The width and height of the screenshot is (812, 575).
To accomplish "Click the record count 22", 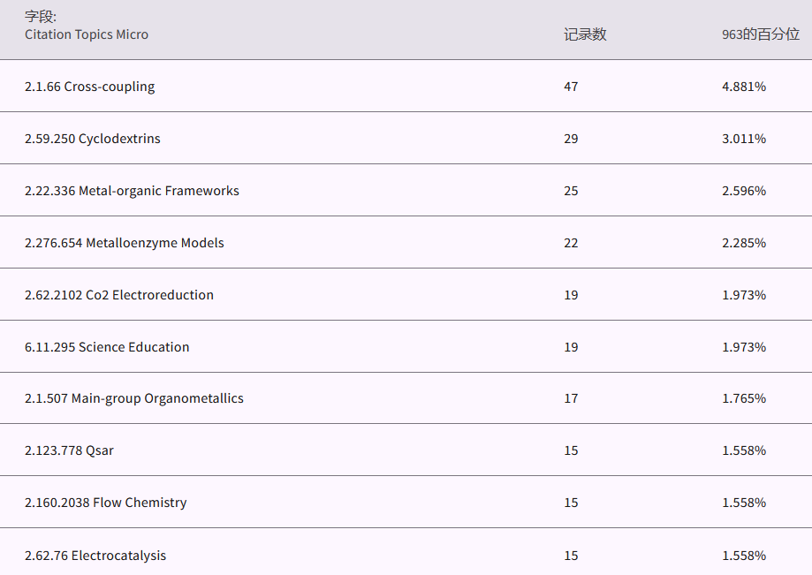I will (x=571, y=243).
